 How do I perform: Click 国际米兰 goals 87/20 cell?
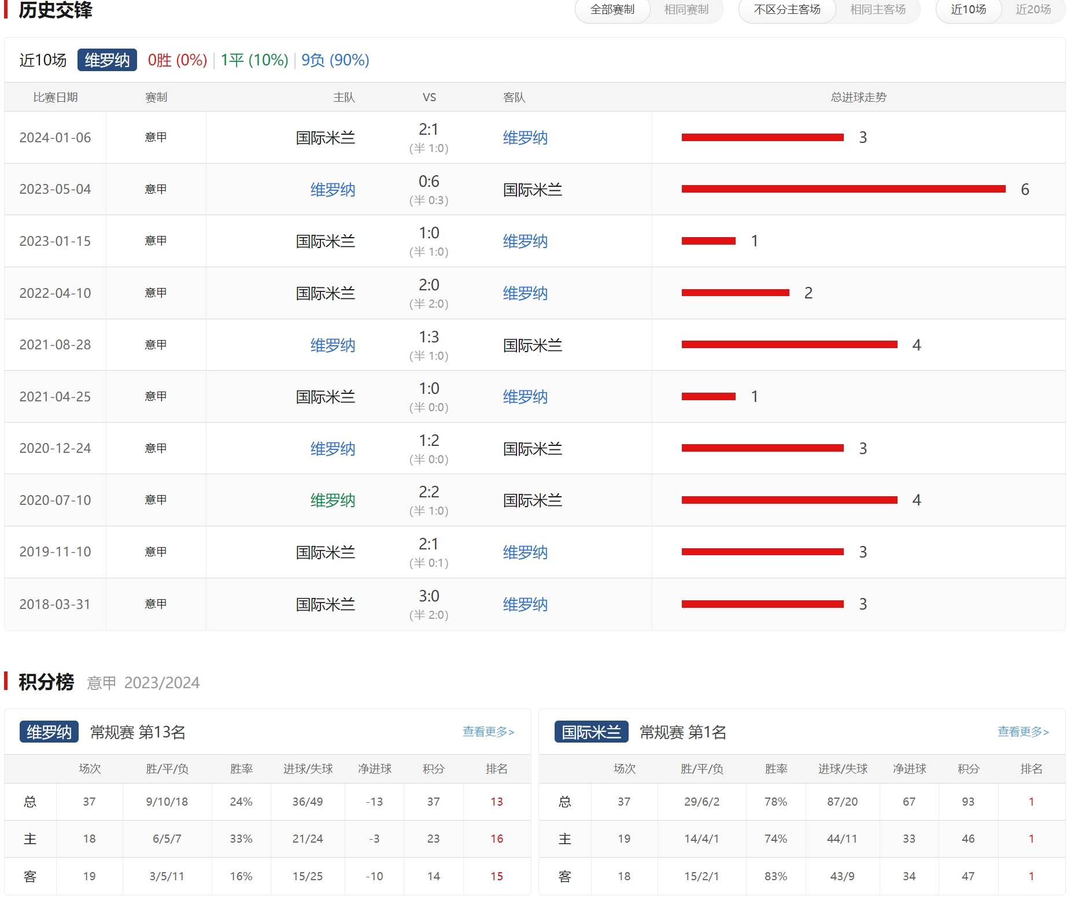point(843,802)
